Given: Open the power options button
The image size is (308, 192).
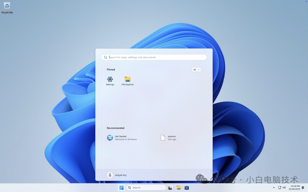Looking at the screenshot, I should coord(199,175).
